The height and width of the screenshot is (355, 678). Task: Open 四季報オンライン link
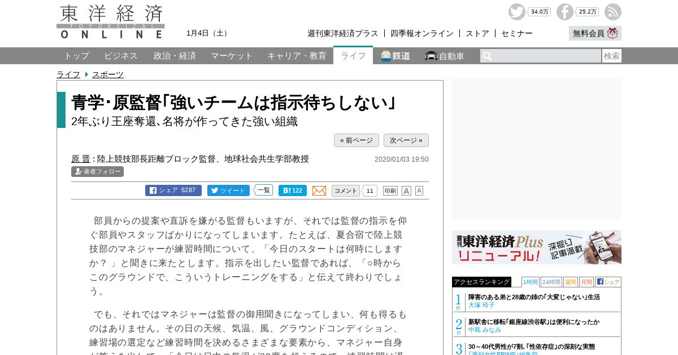[x=422, y=33]
